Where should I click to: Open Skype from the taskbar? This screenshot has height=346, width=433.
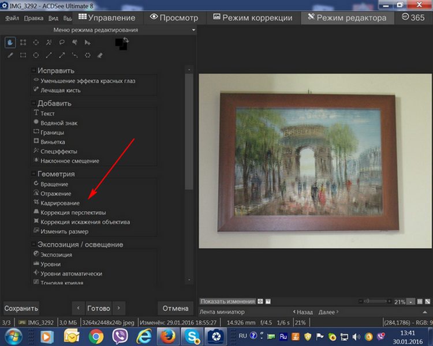click(192, 336)
